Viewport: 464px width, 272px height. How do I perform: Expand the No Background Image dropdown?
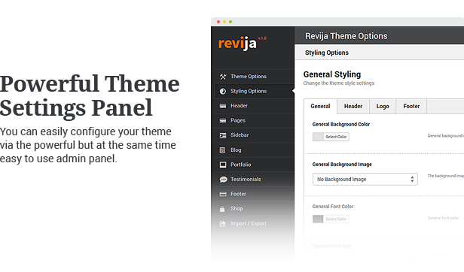[365, 180]
